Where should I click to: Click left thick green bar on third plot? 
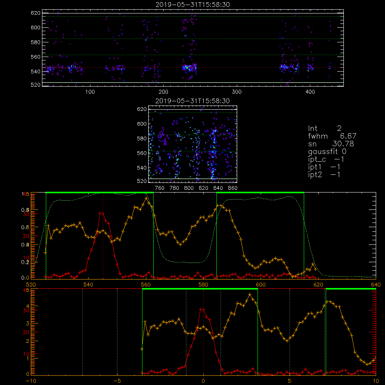[x=100, y=192]
